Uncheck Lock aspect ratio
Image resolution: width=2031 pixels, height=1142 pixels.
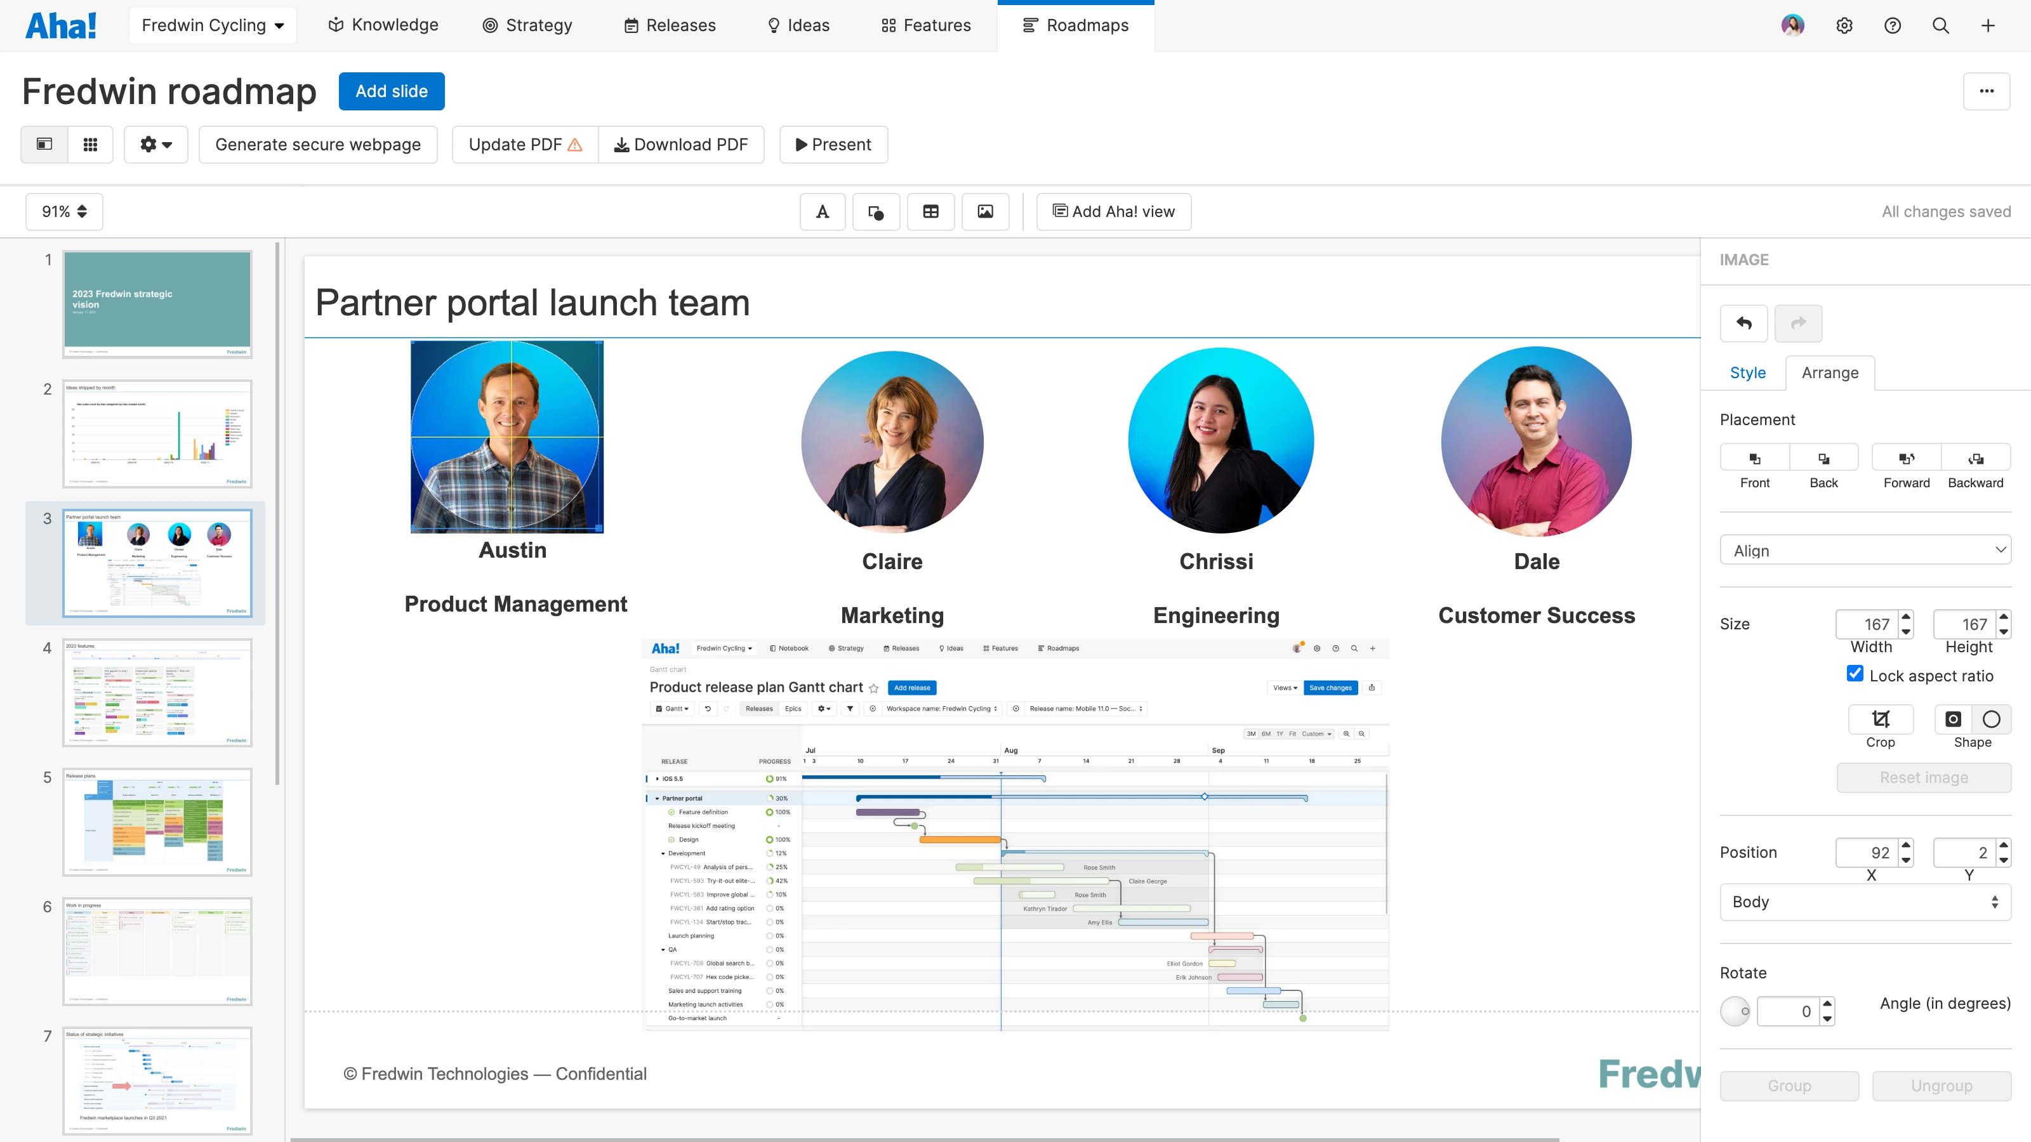point(1853,674)
